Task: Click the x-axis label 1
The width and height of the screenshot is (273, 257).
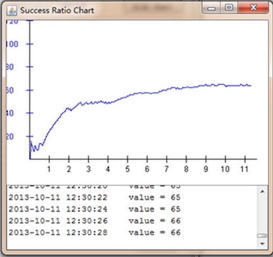Action: click(x=49, y=169)
